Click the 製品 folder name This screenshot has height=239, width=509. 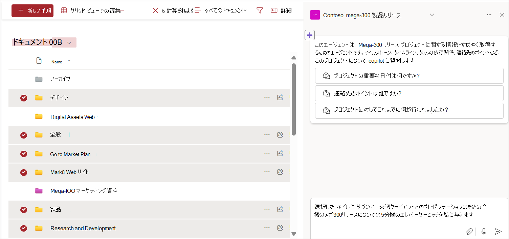click(56, 209)
